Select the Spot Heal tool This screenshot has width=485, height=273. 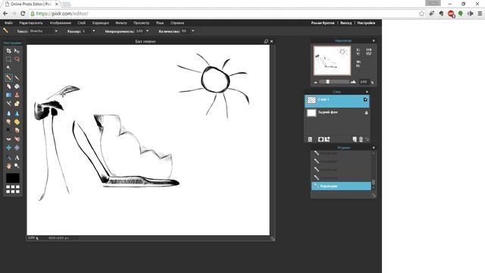17,139
